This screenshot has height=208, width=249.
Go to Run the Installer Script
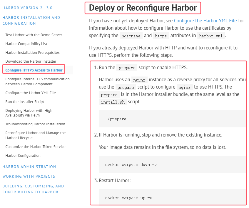25,101
